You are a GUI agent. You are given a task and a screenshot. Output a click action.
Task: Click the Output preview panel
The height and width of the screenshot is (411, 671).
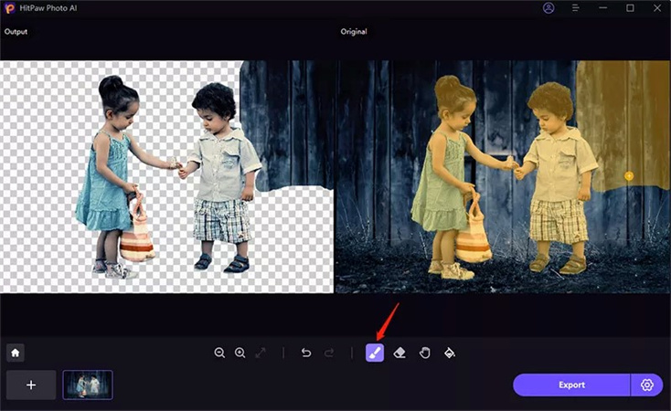pyautogui.click(x=167, y=176)
